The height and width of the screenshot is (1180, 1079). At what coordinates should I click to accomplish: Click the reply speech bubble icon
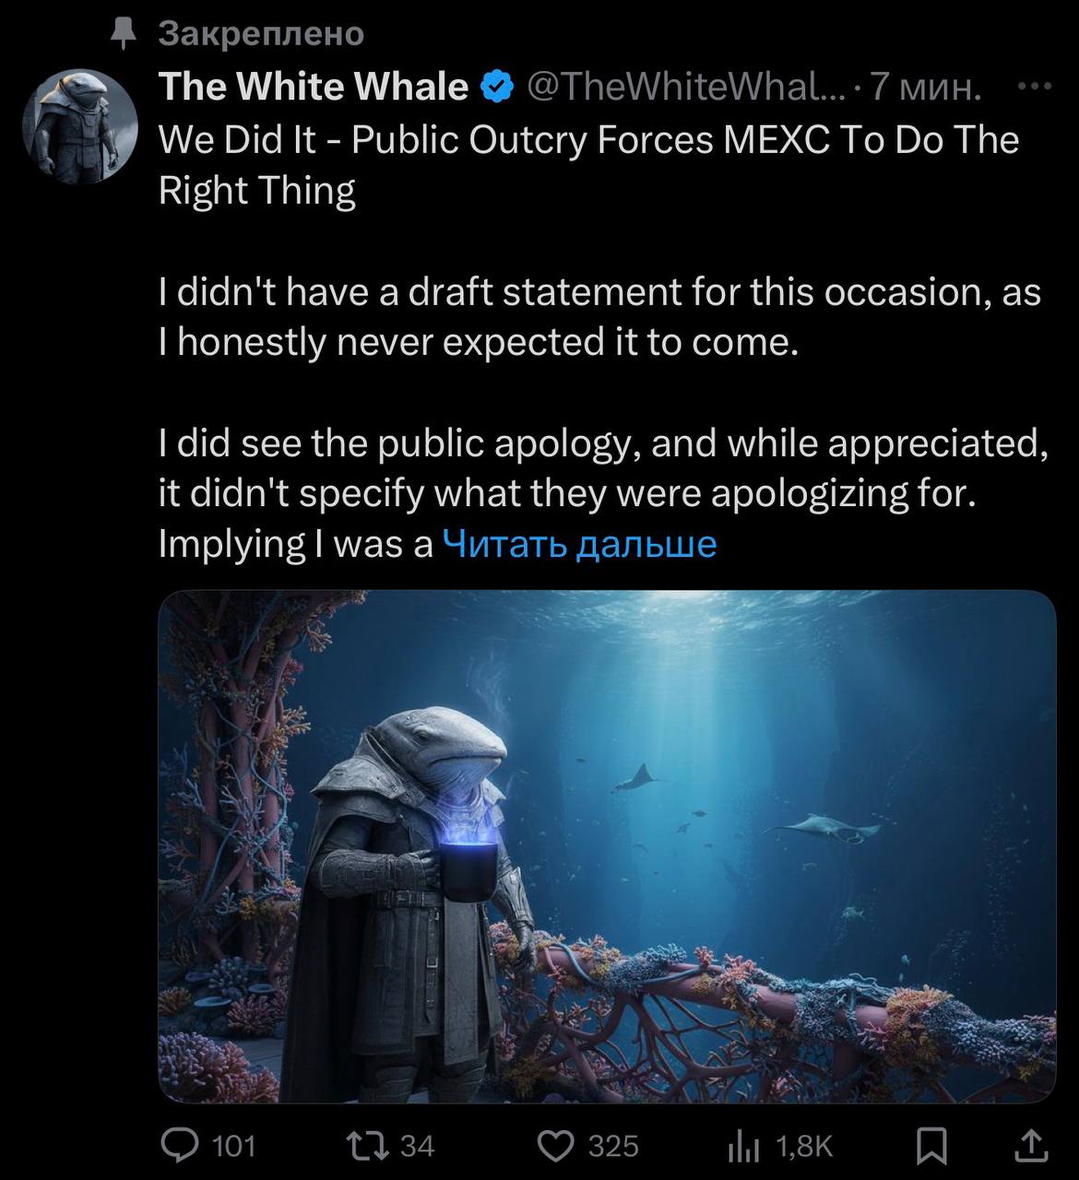(x=180, y=1145)
